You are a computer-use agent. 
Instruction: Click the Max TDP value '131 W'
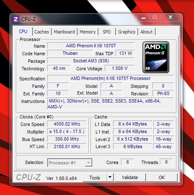pos(125,53)
